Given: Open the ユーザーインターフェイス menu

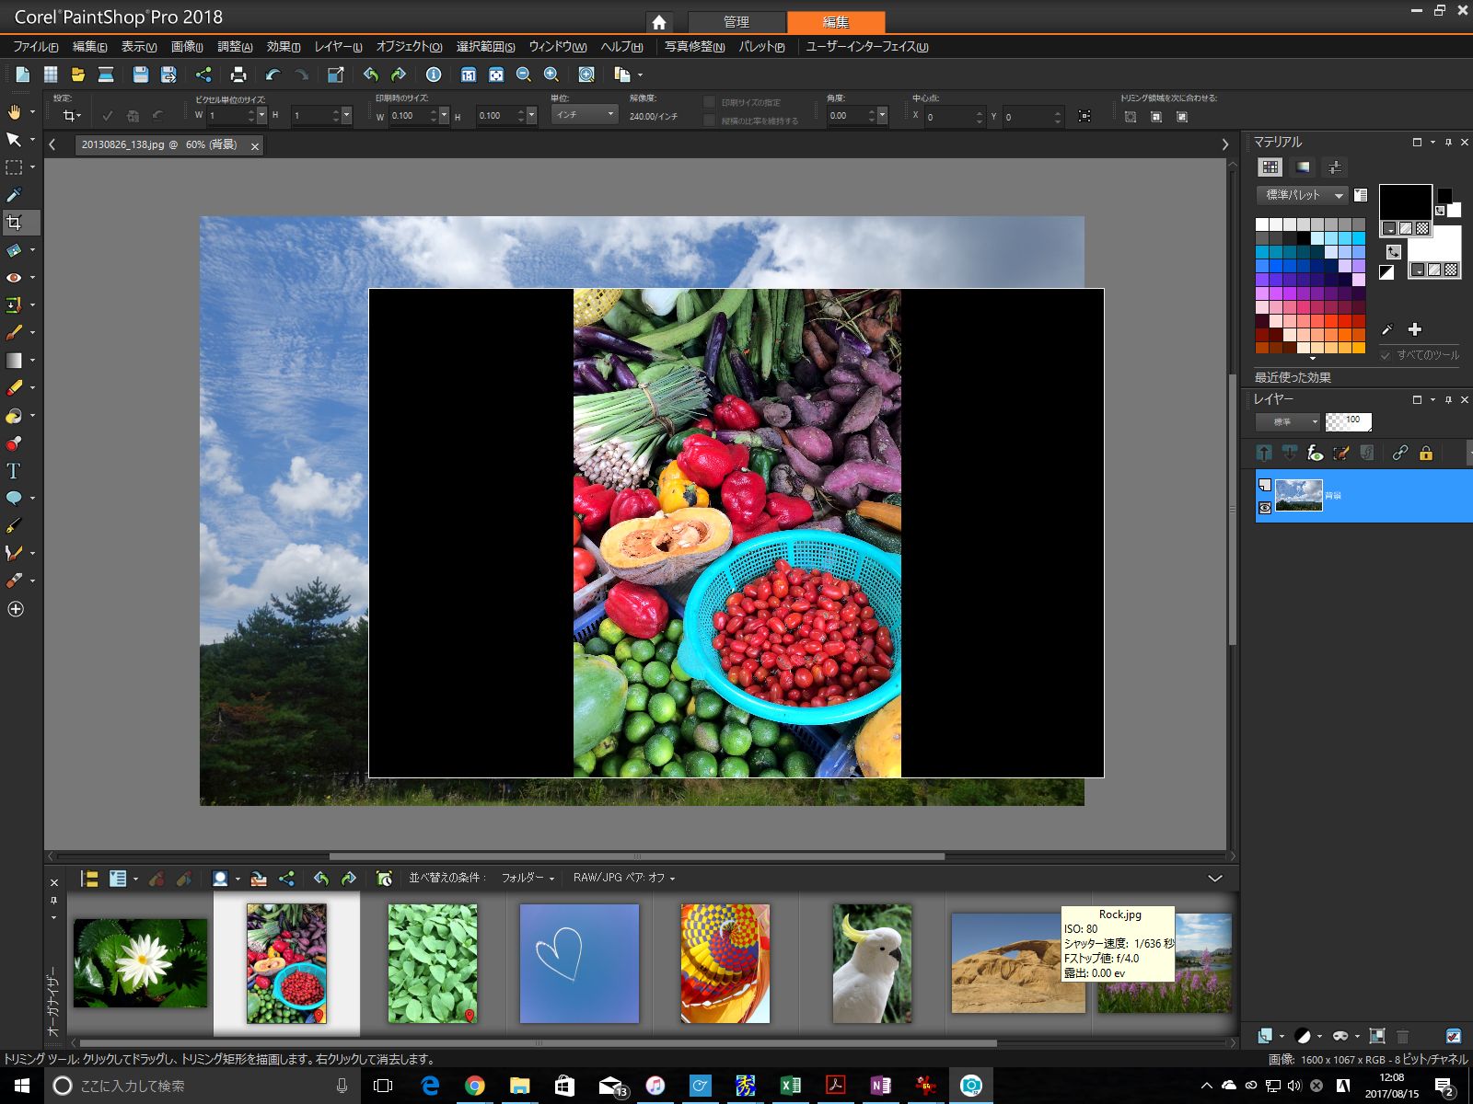Looking at the screenshot, I should point(867,47).
